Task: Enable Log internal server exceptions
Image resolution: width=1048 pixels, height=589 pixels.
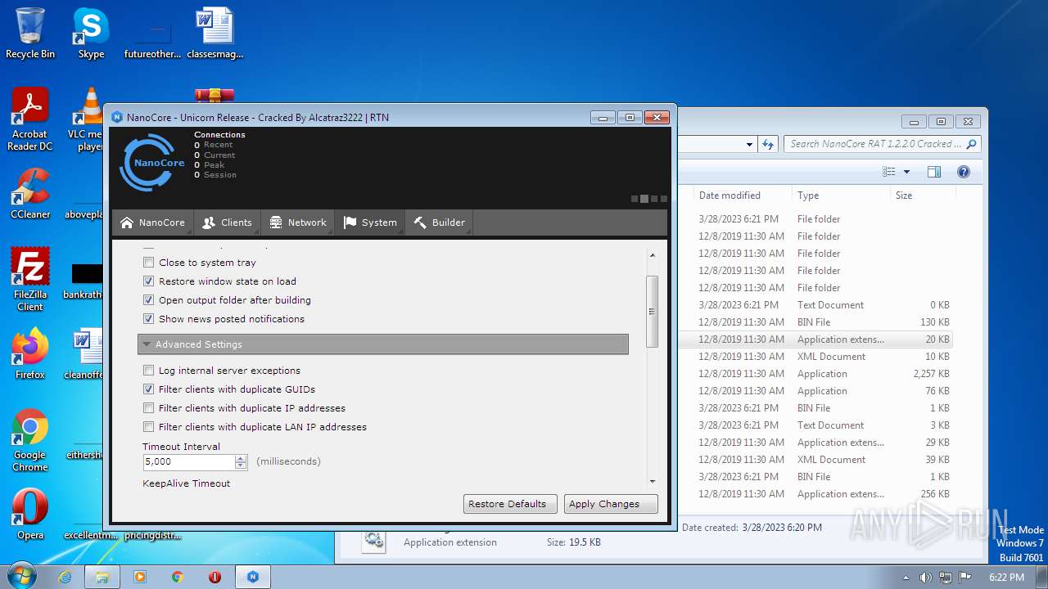Action: (148, 371)
